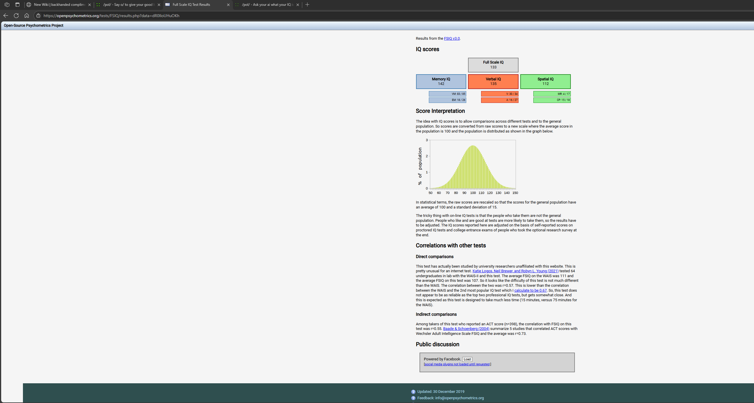Viewport: 754px width, 403px height.
Task: Click the info icon beside Feedback email
Action: [413, 398]
